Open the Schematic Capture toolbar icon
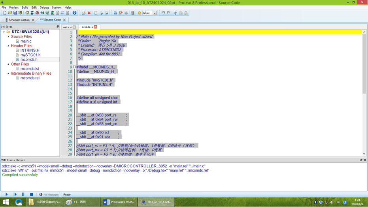368x207 pixels. 32,13
